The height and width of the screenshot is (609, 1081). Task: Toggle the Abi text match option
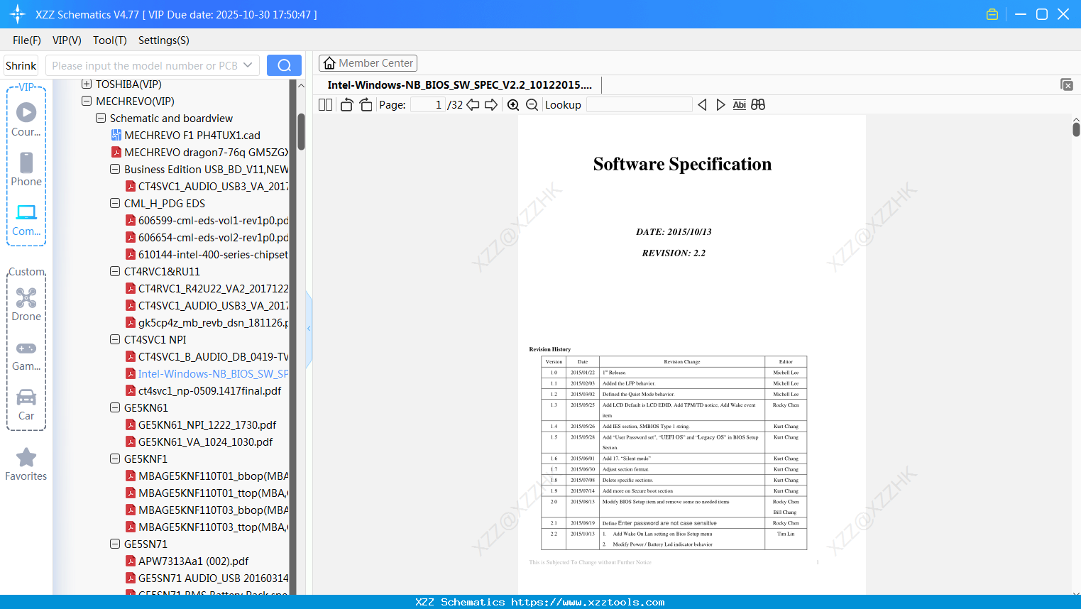coord(740,105)
